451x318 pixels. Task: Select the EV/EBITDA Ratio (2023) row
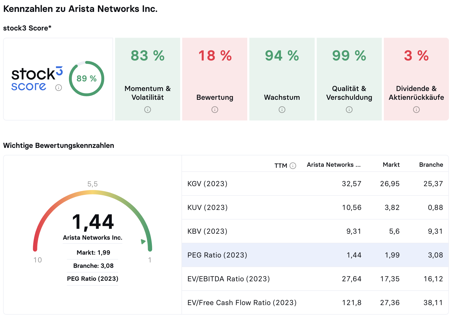[x=315, y=279]
